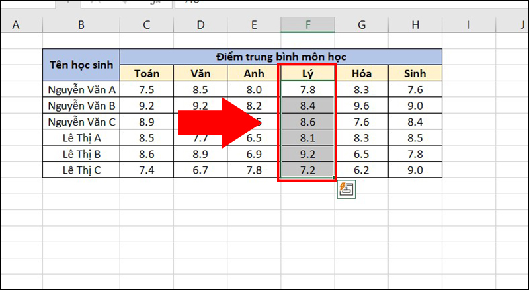The image size is (529, 290).
Task: Select Lê Thị A's Anh score 6.5
Action: tap(254, 137)
